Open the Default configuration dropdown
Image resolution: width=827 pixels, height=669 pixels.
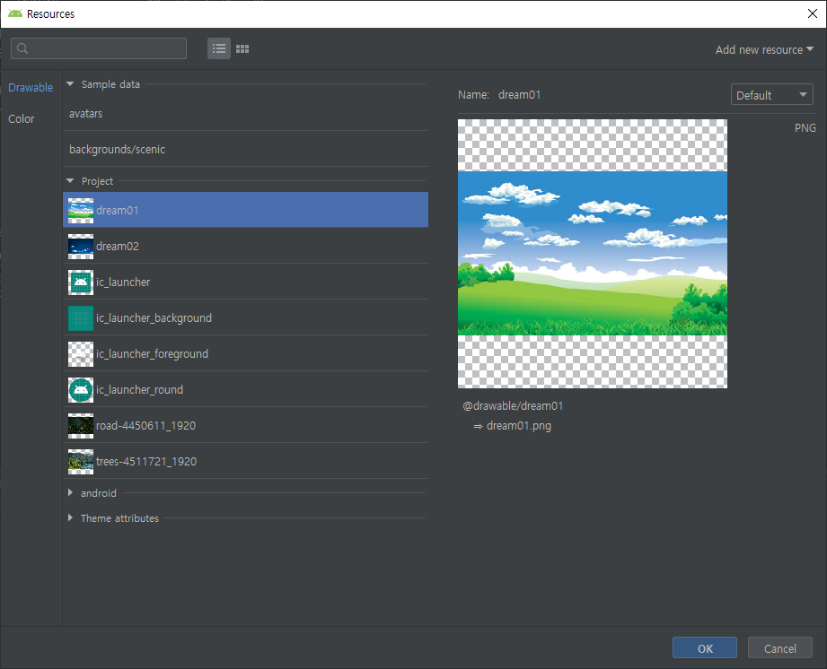[771, 95]
